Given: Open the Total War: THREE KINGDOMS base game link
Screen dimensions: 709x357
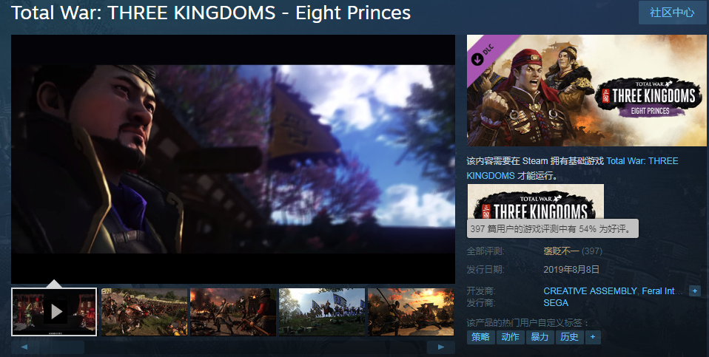Looking at the screenshot, I should click(572, 168).
